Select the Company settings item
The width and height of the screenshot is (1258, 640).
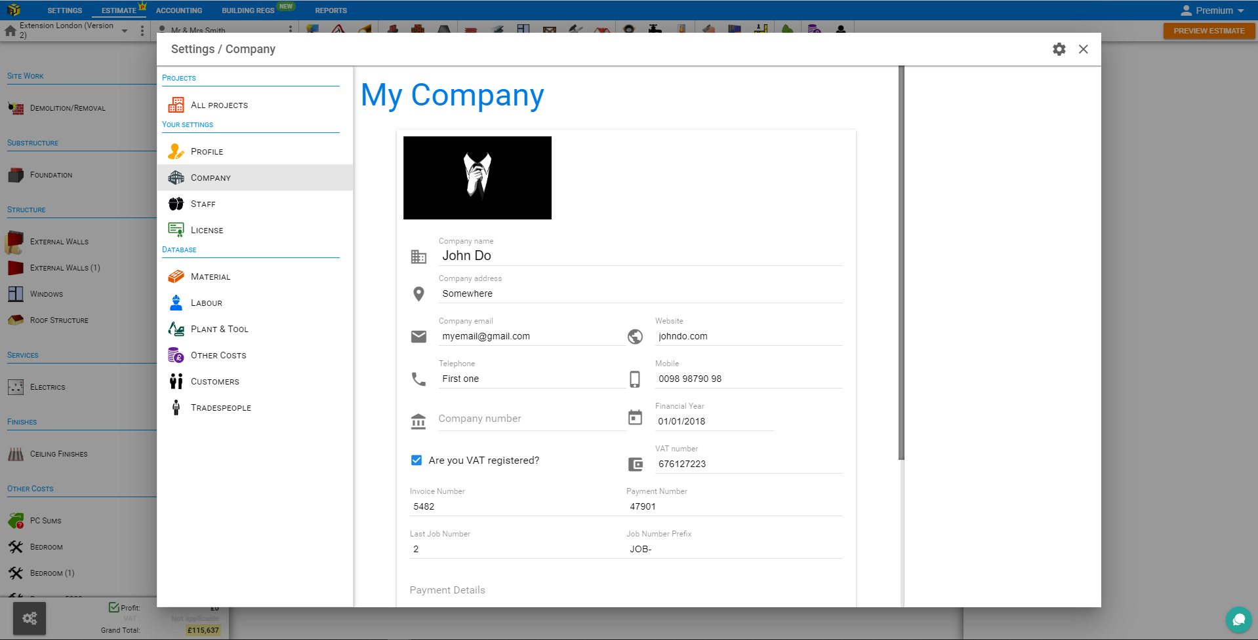(x=254, y=178)
